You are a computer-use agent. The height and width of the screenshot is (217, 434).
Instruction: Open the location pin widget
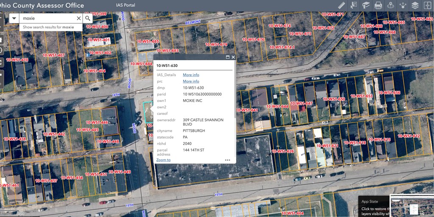click(x=390, y=6)
